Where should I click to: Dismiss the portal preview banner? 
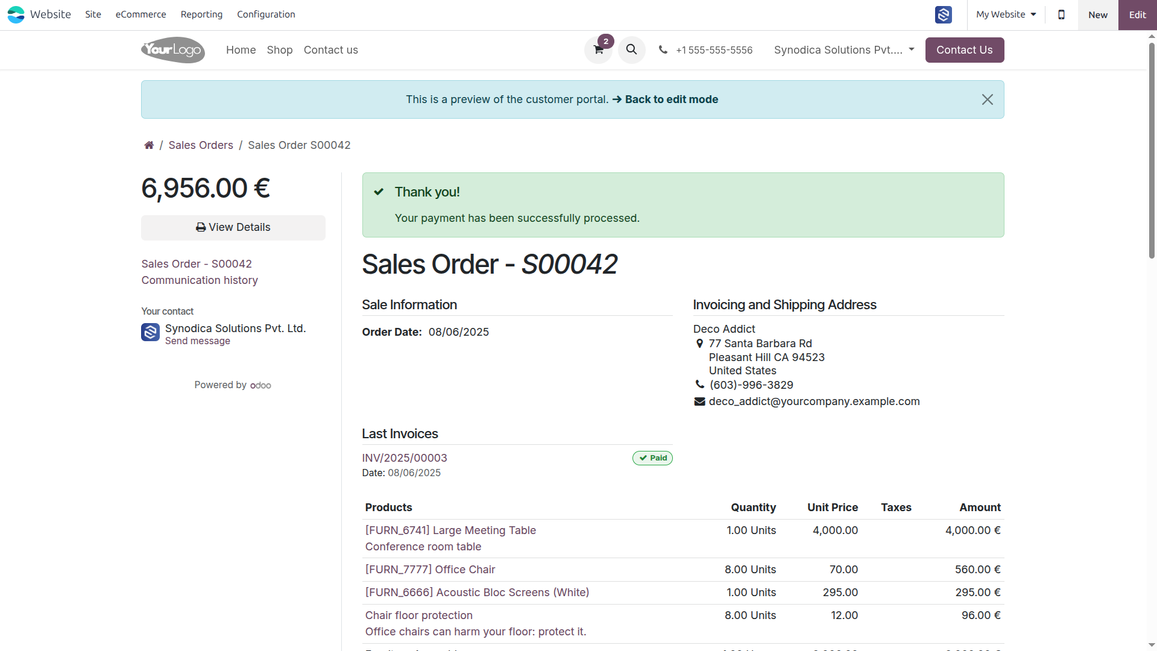987,99
